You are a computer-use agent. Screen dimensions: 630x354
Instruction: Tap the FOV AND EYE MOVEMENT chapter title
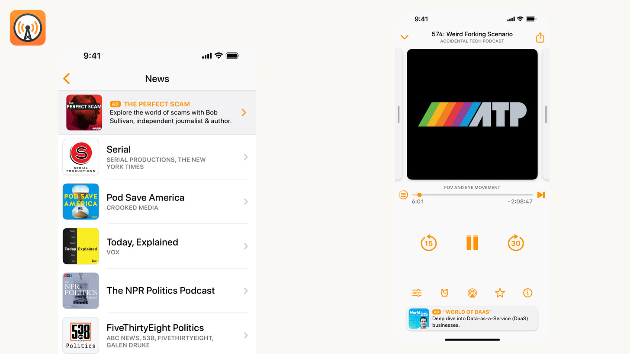(472, 188)
